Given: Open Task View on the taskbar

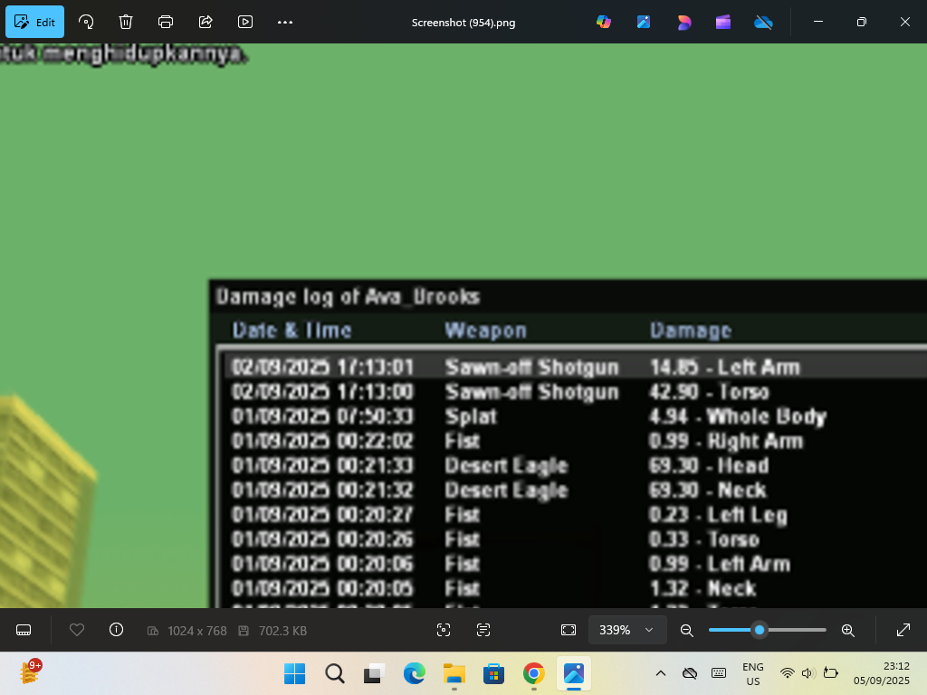Looking at the screenshot, I should (x=374, y=673).
